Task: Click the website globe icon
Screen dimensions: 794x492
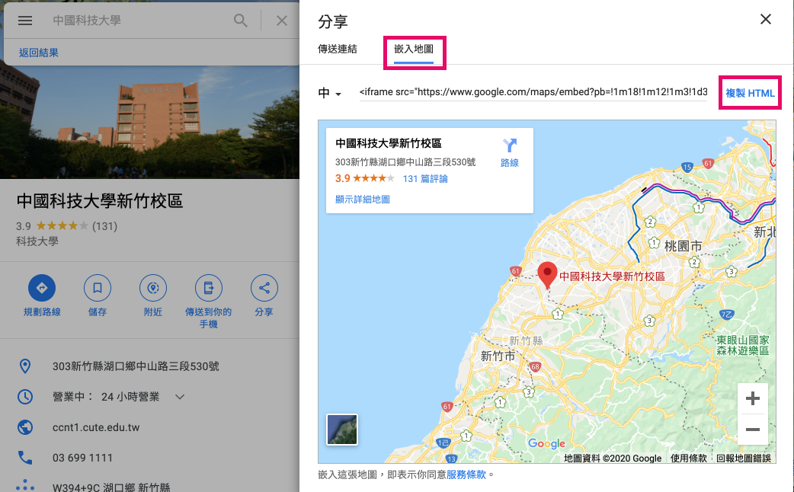Action: pos(25,427)
